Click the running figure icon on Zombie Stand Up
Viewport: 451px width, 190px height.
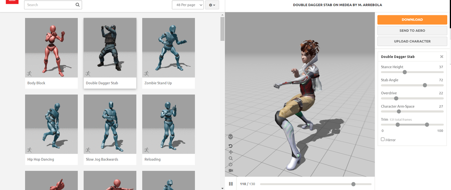pos(147,73)
